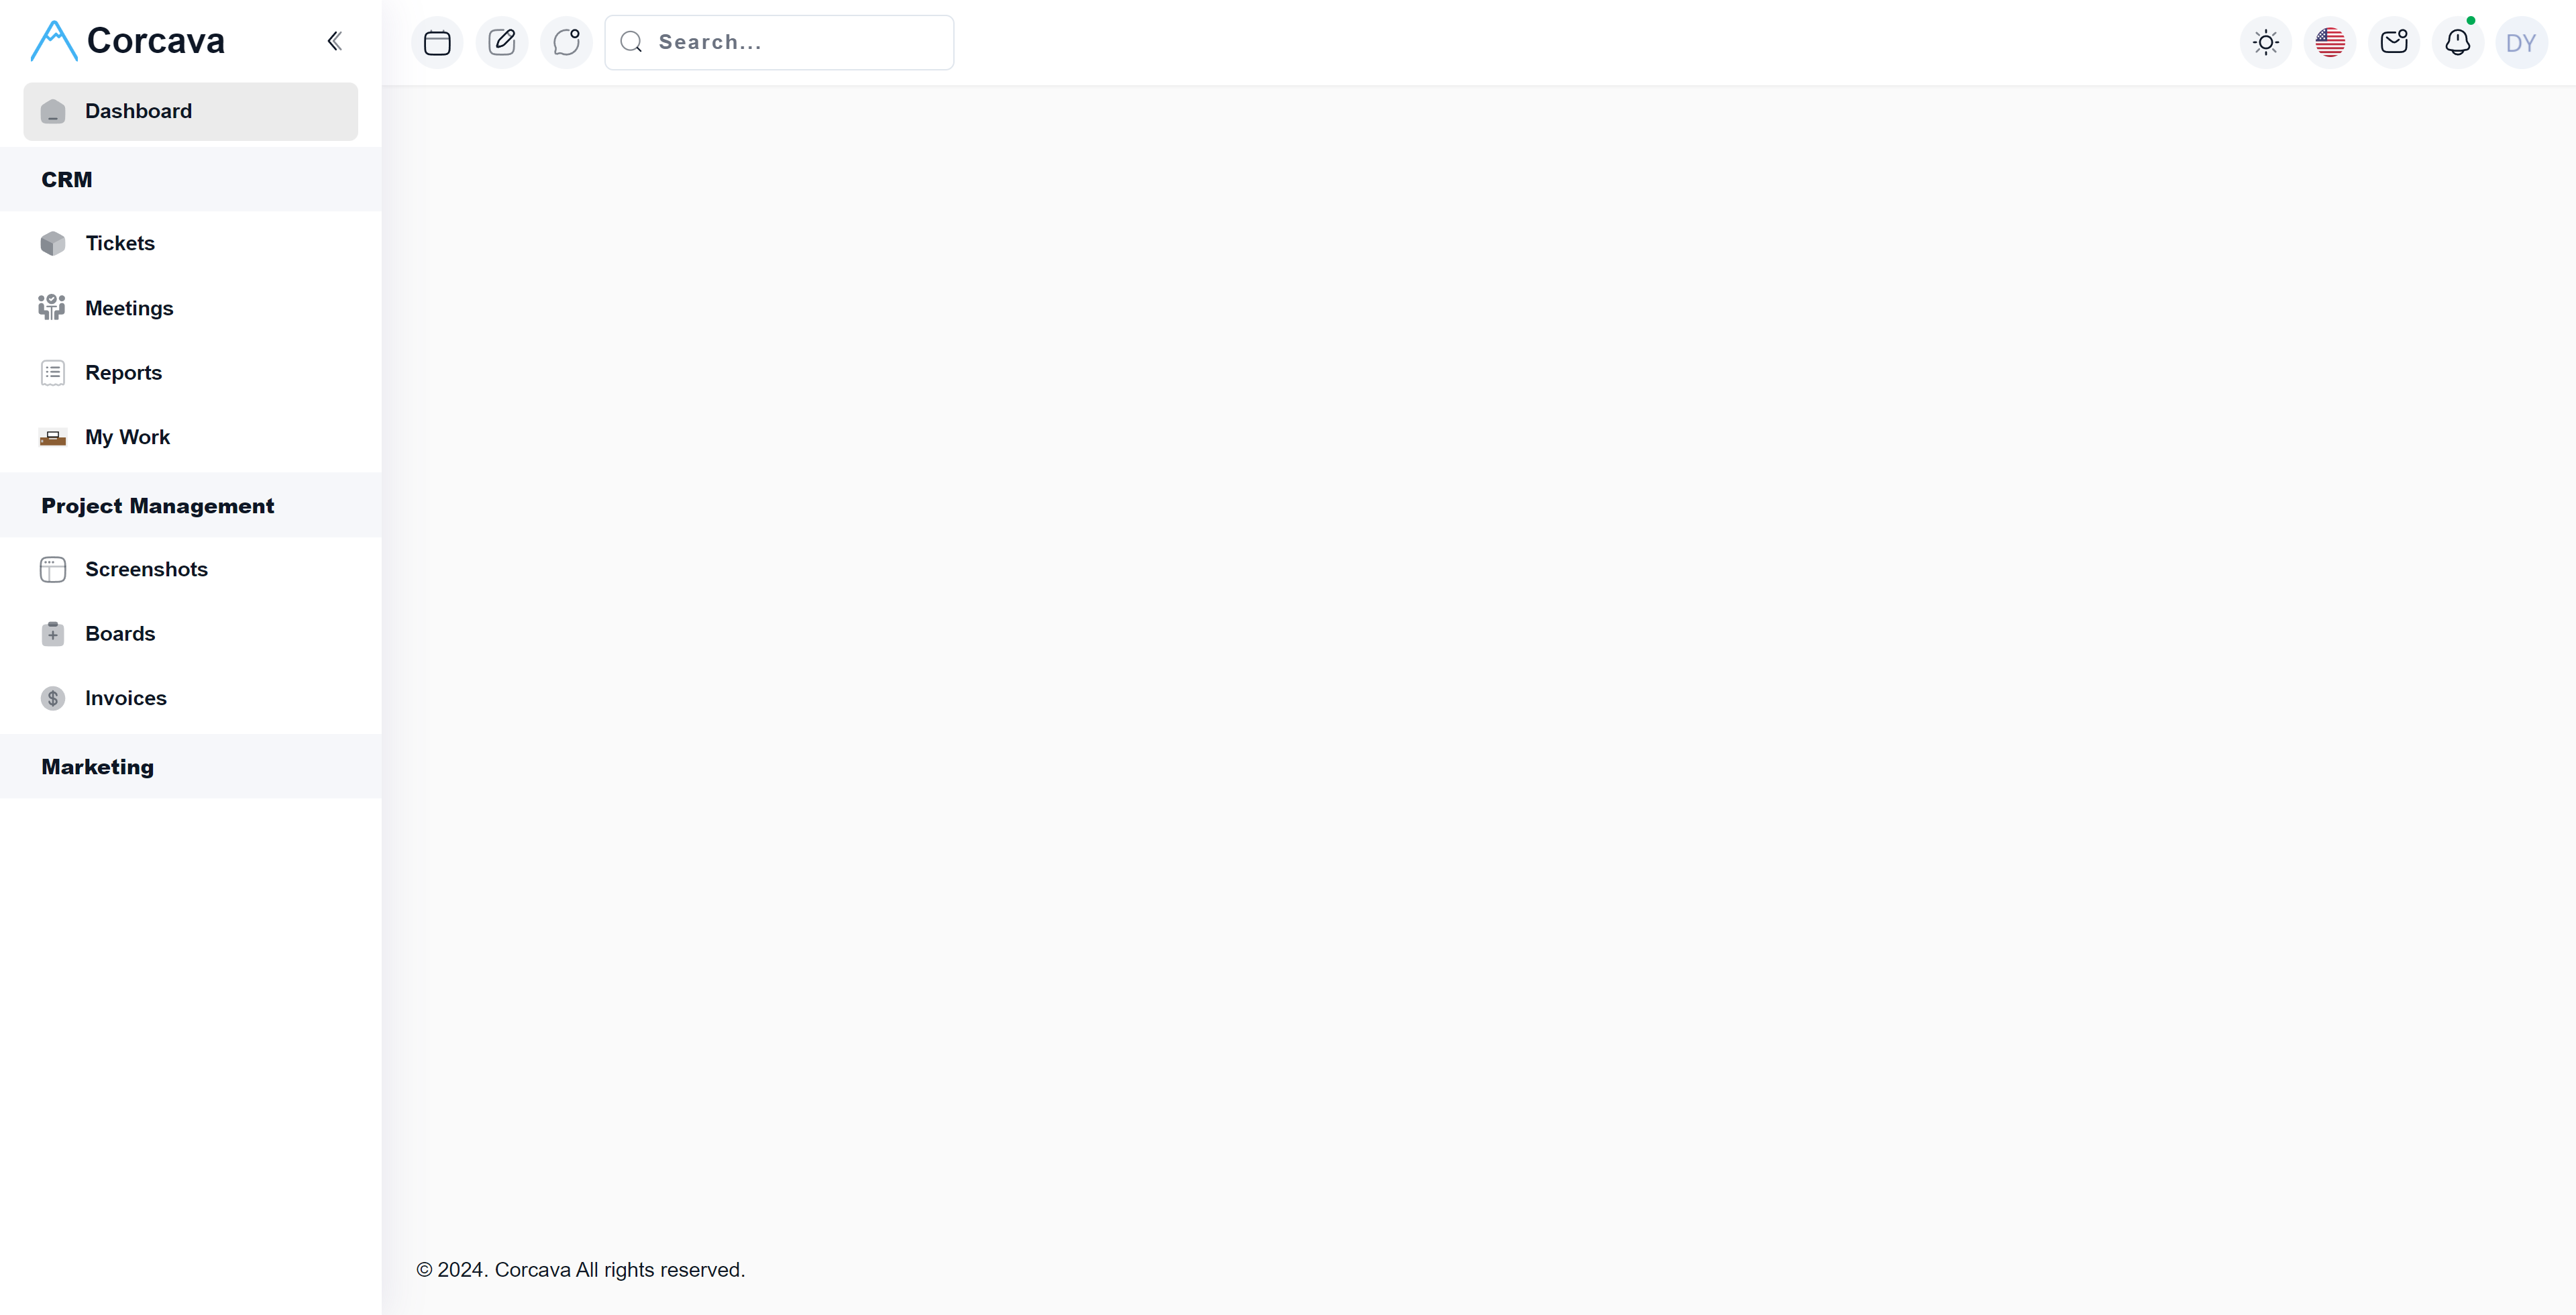Viewport: 2576px width, 1315px height.
Task: Open the mail inbox icon
Action: (x=2394, y=43)
